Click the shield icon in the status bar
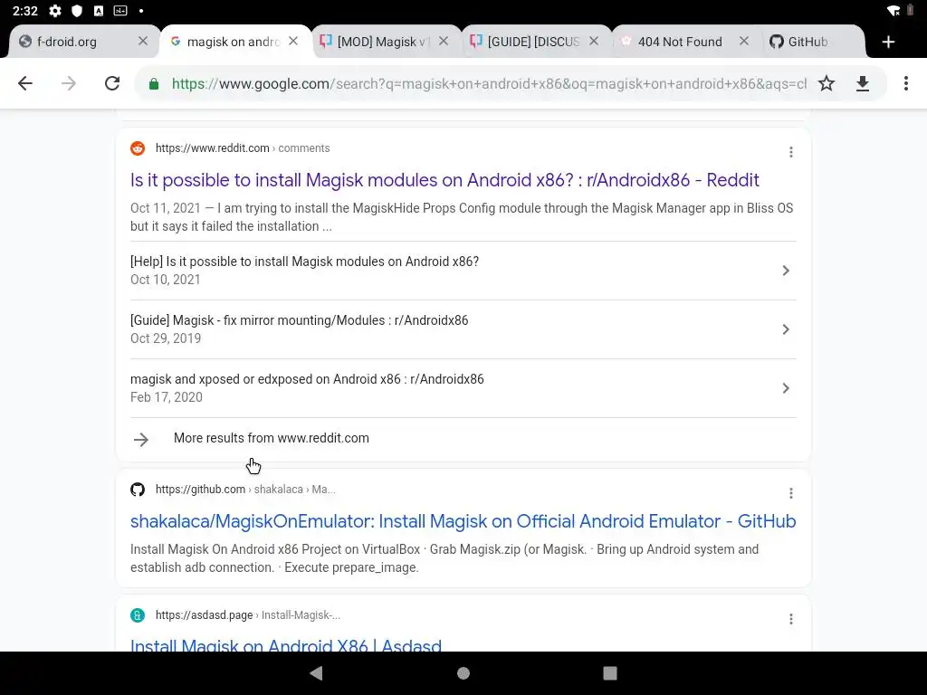 tap(77, 11)
